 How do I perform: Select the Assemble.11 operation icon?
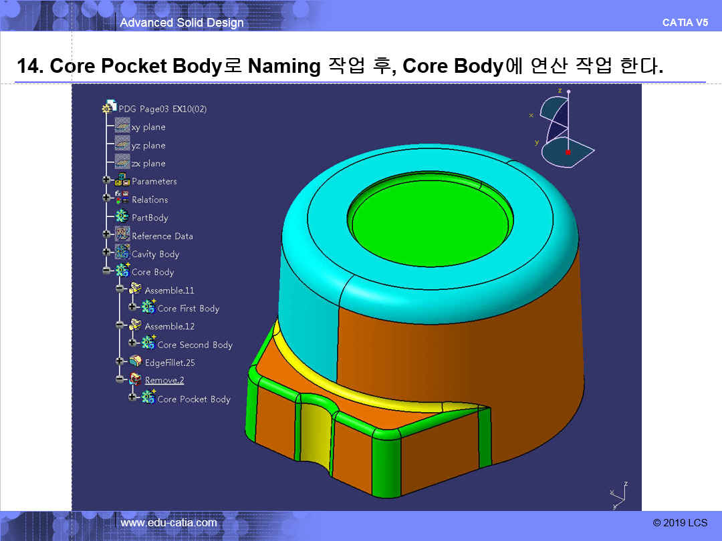(135, 290)
